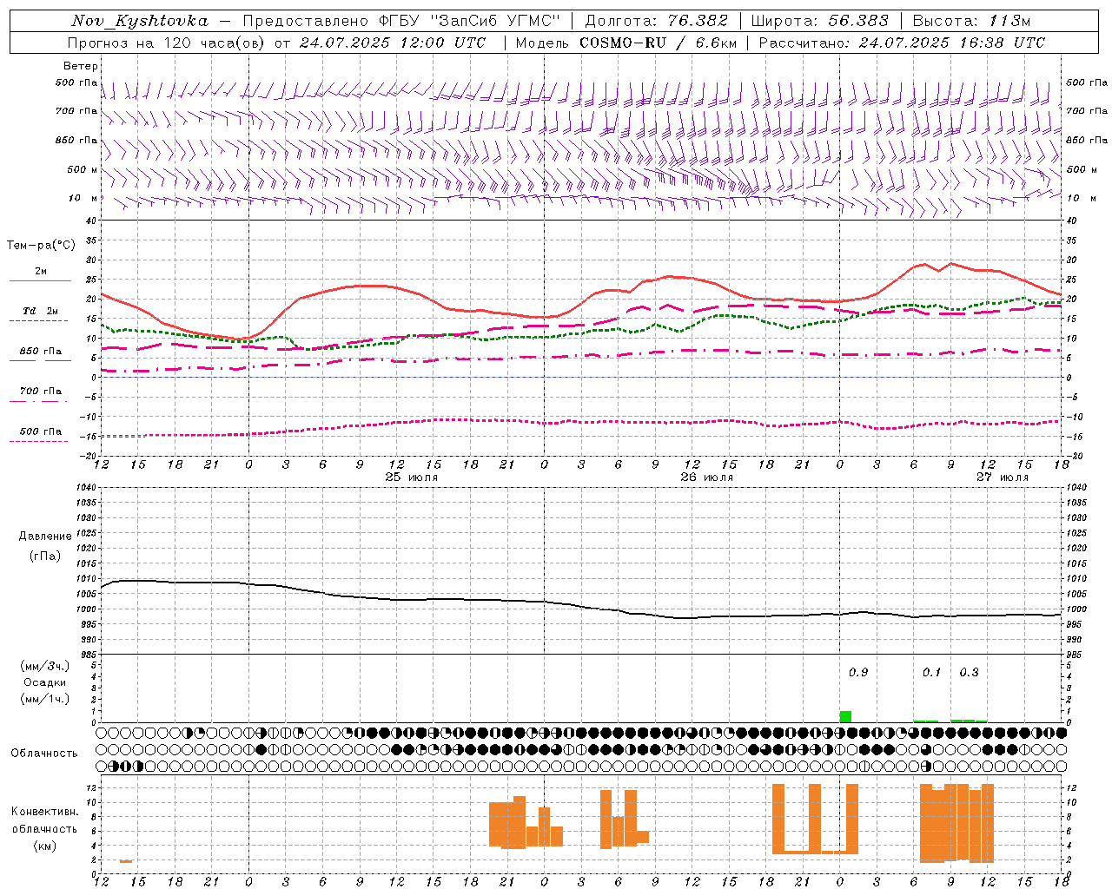The image size is (1112, 889).
Task: Click the green precipitation bar under 0.9
Action: coord(845,716)
